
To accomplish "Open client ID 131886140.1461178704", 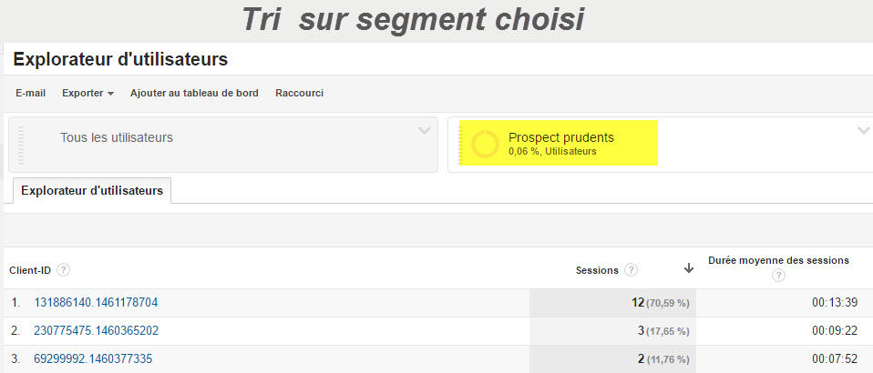I will point(96,302).
